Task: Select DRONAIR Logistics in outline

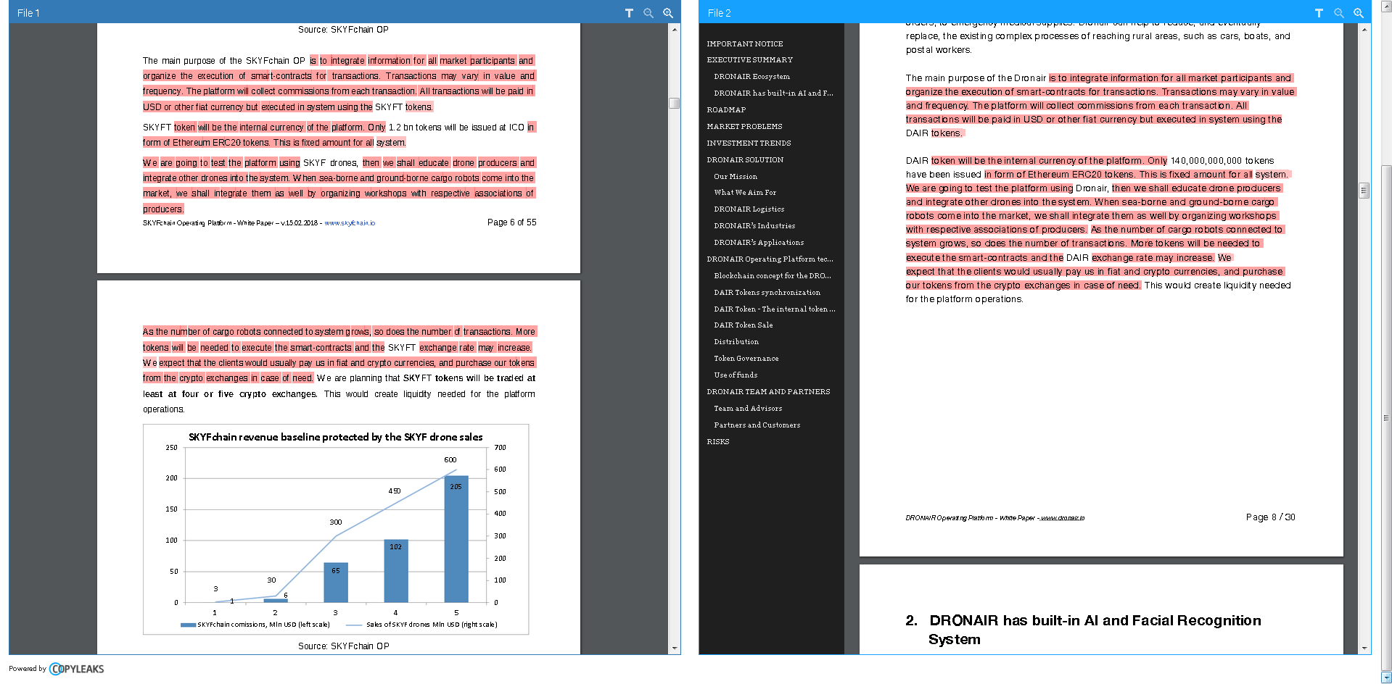Action: click(749, 209)
